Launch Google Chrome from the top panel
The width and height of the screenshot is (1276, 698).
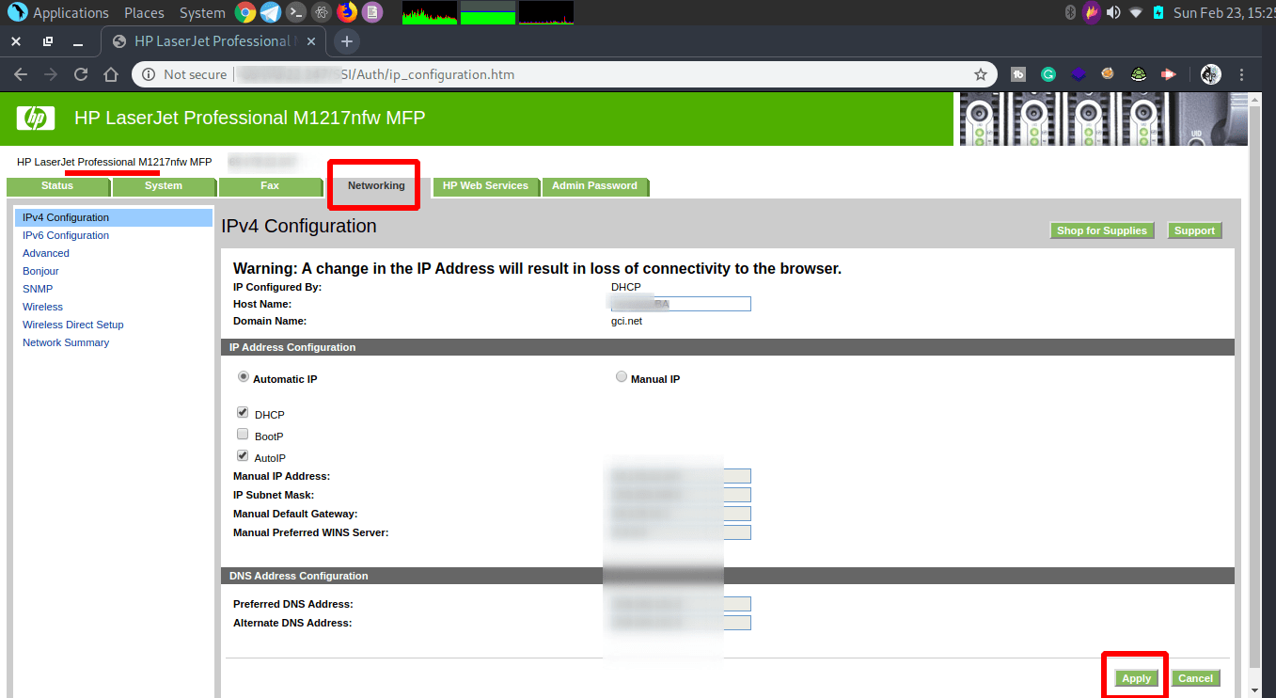(x=245, y=12)
